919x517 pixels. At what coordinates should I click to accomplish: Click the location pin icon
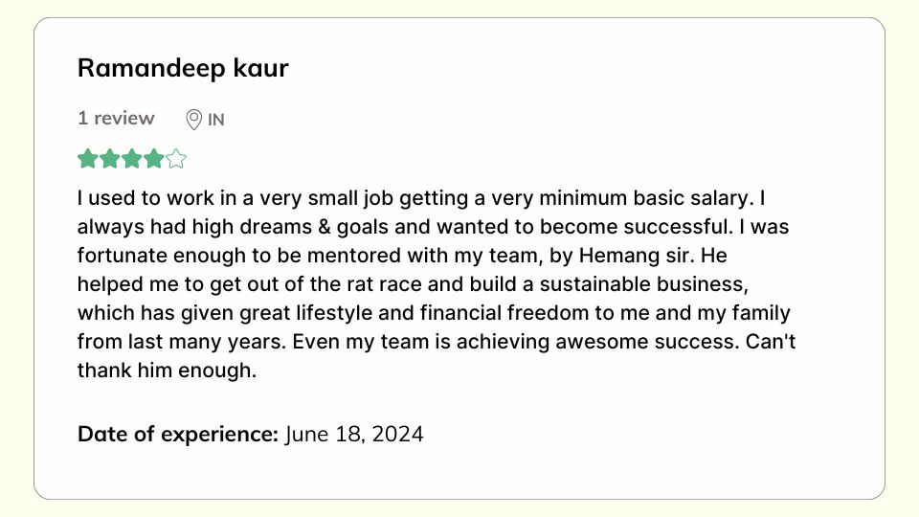(x=193, y=120)
